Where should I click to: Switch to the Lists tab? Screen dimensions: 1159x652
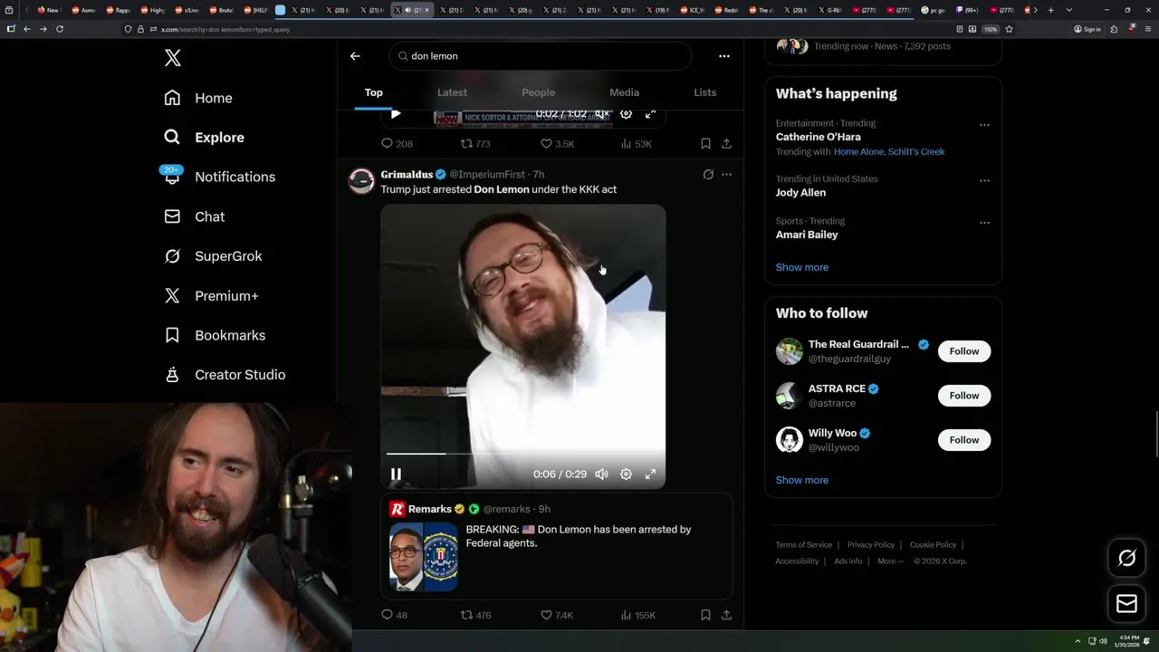[704, 92]
